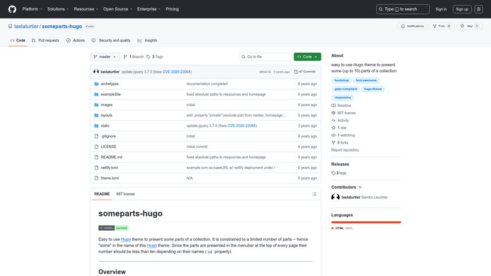
Task: Switch to MIT license tab
Action: pos(126,194)
